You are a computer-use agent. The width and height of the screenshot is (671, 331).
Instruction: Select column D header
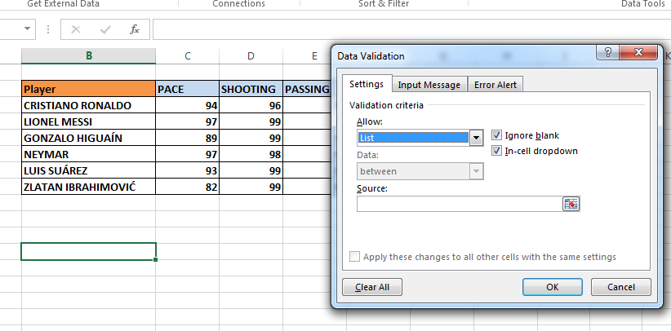251,55
